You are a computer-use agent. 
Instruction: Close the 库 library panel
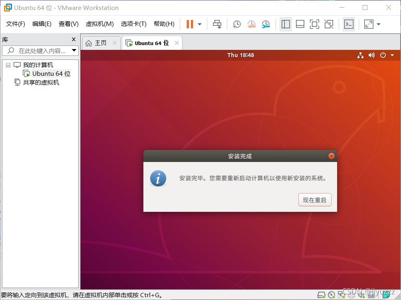[x=73, y=39]
